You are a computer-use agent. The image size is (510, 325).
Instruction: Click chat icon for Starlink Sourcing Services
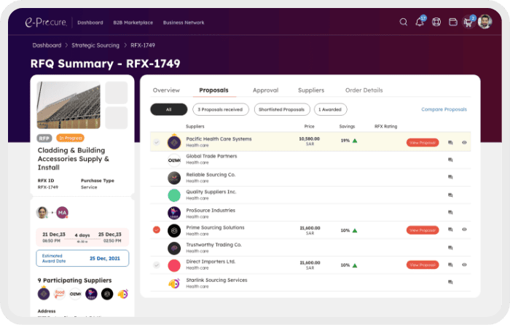pos(450,282)
